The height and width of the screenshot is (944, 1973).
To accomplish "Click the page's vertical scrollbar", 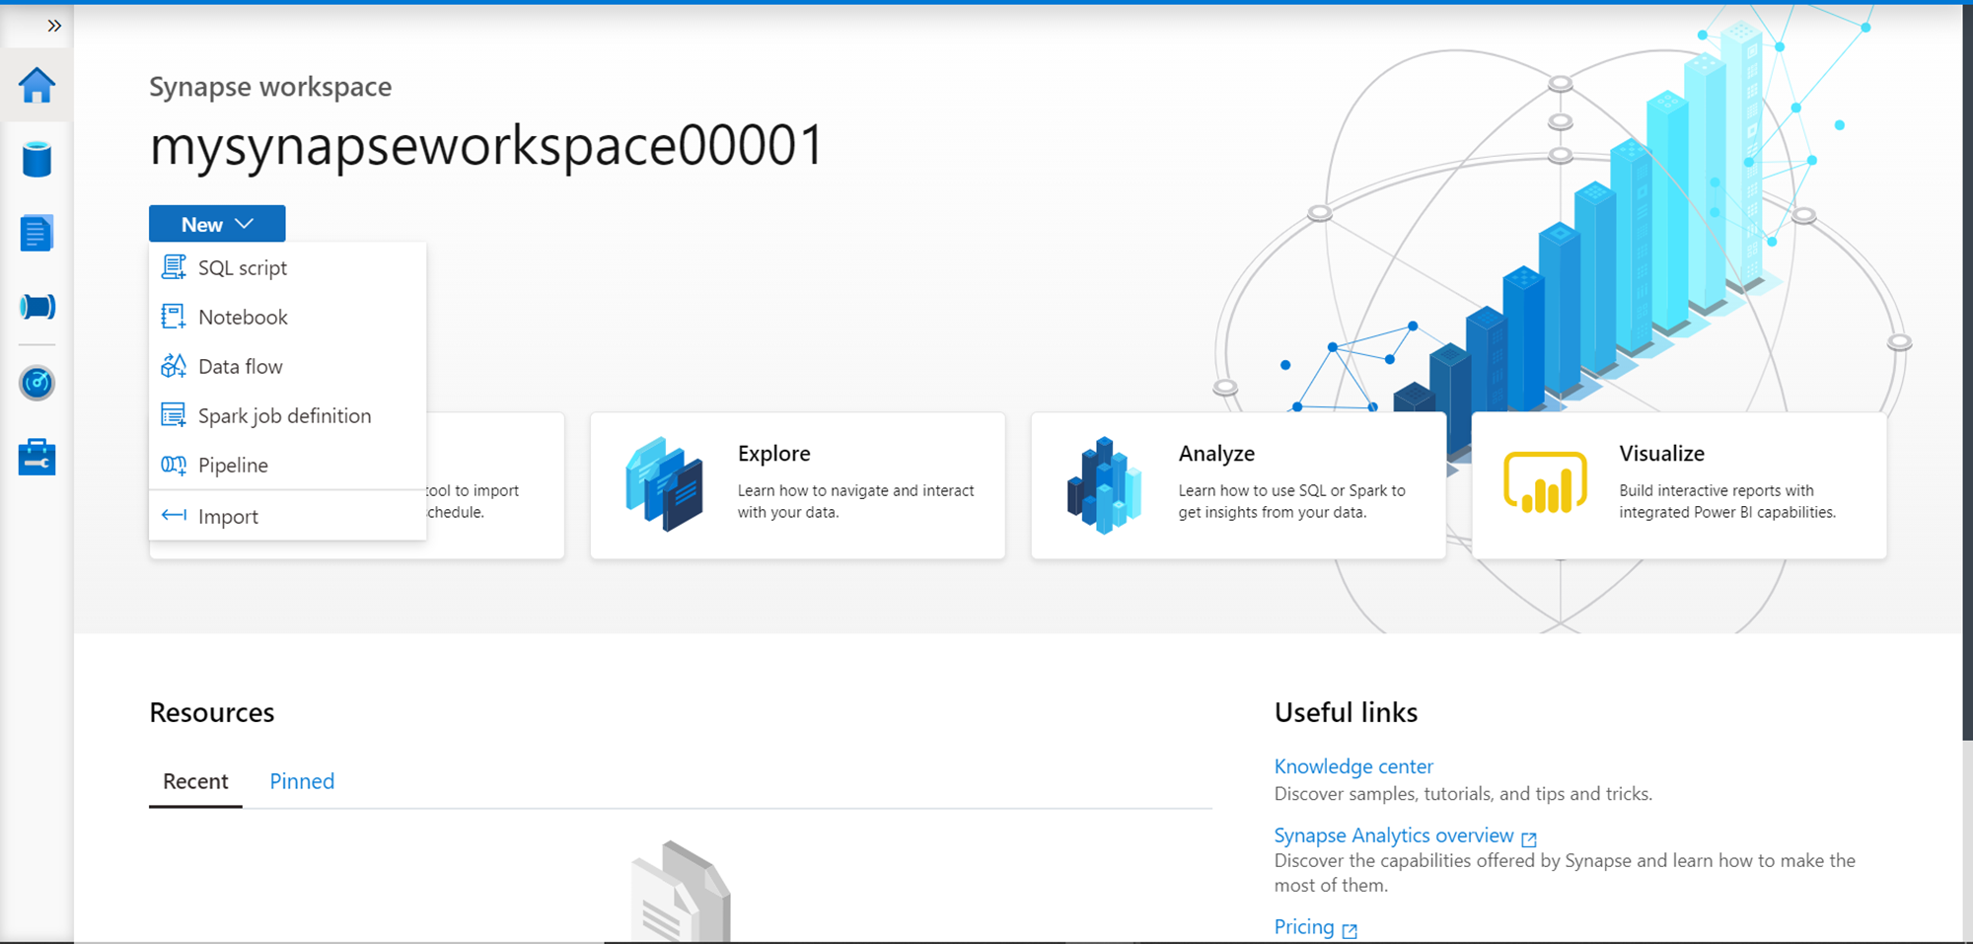I will [x=1967, y=373].
